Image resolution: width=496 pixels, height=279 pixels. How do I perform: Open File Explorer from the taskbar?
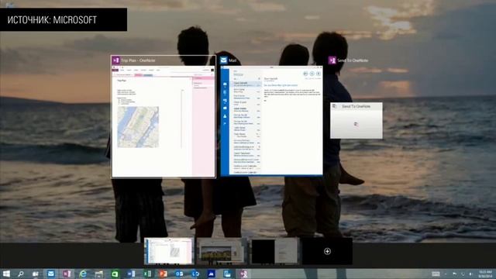click(98, 274)
